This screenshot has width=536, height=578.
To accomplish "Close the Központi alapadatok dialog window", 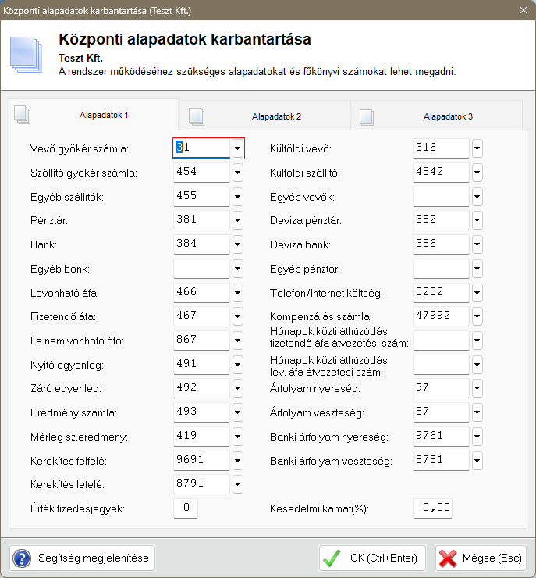I will click(x=522, y=10).
